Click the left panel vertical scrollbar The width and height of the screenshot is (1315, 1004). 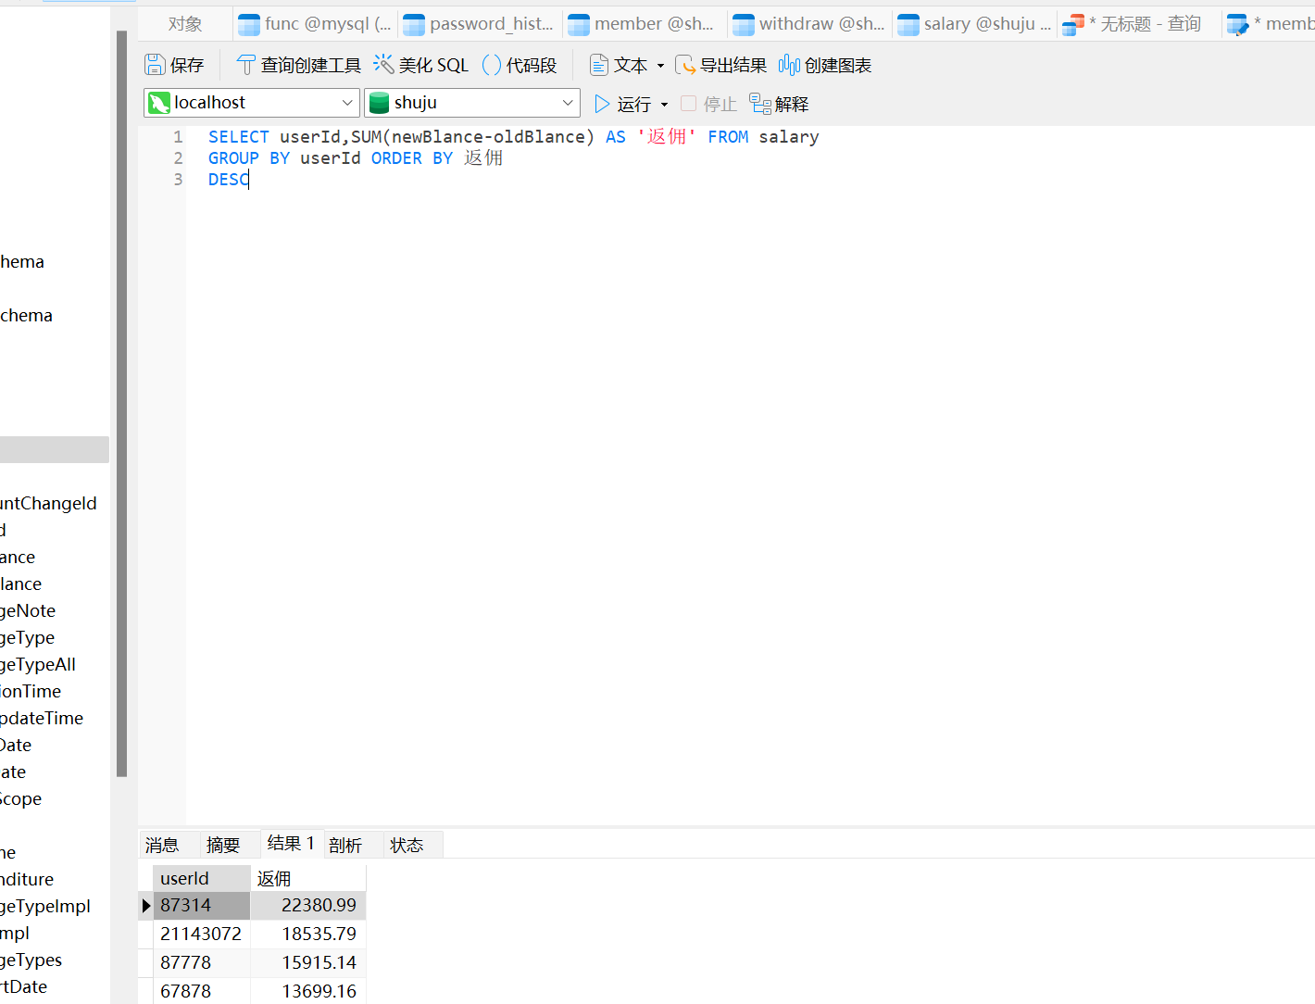pos(121,403)
